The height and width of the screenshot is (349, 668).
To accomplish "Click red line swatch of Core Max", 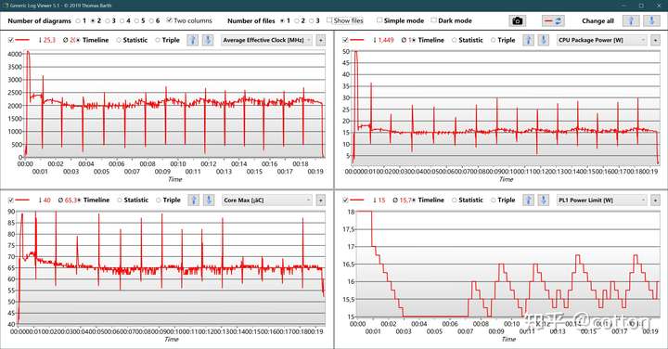I will [22, 200].
